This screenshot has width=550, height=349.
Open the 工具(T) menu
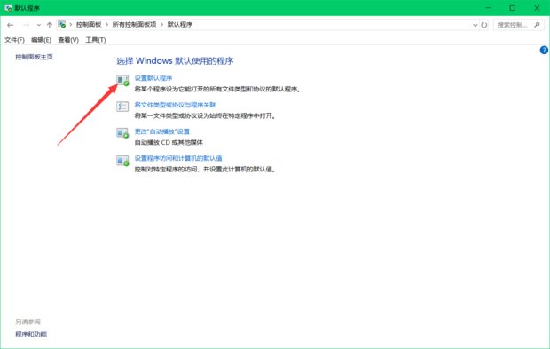[x=96, y=40]
